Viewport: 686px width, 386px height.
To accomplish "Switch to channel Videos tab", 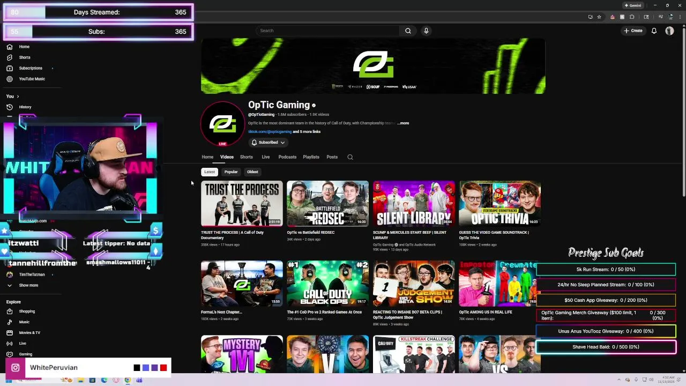I will click(x=227, y=157).
